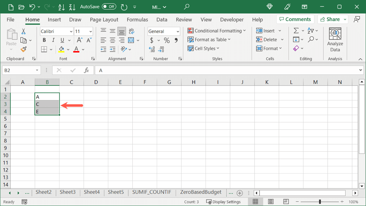
Task: Click the Insert Function fx icon
Action: point(86,70)
